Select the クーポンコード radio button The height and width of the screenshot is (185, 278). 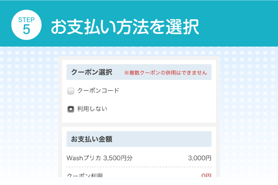point(71,91)
